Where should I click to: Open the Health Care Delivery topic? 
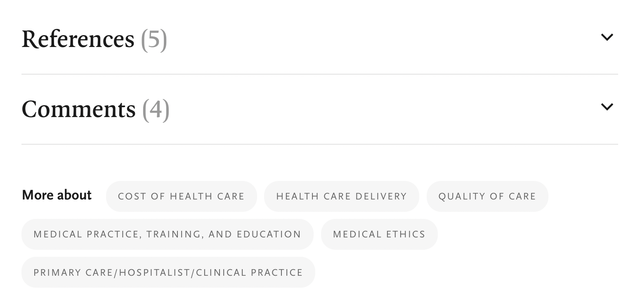(x=341, y=196)
